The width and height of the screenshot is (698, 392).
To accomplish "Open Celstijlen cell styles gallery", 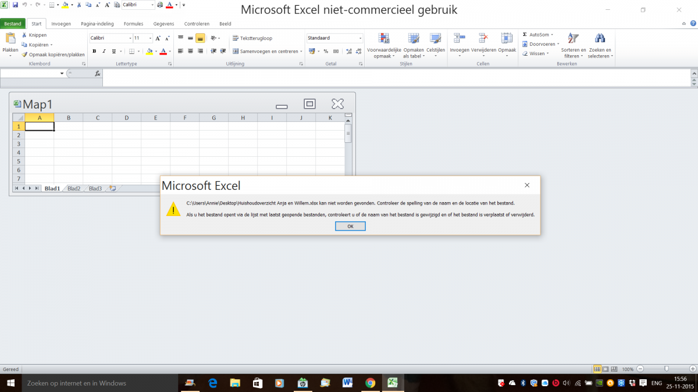I will click(436, 45).
